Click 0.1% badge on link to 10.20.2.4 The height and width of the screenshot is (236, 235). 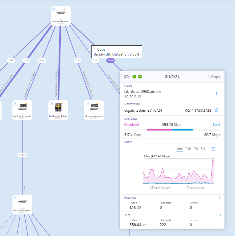[x=77, y=60]
